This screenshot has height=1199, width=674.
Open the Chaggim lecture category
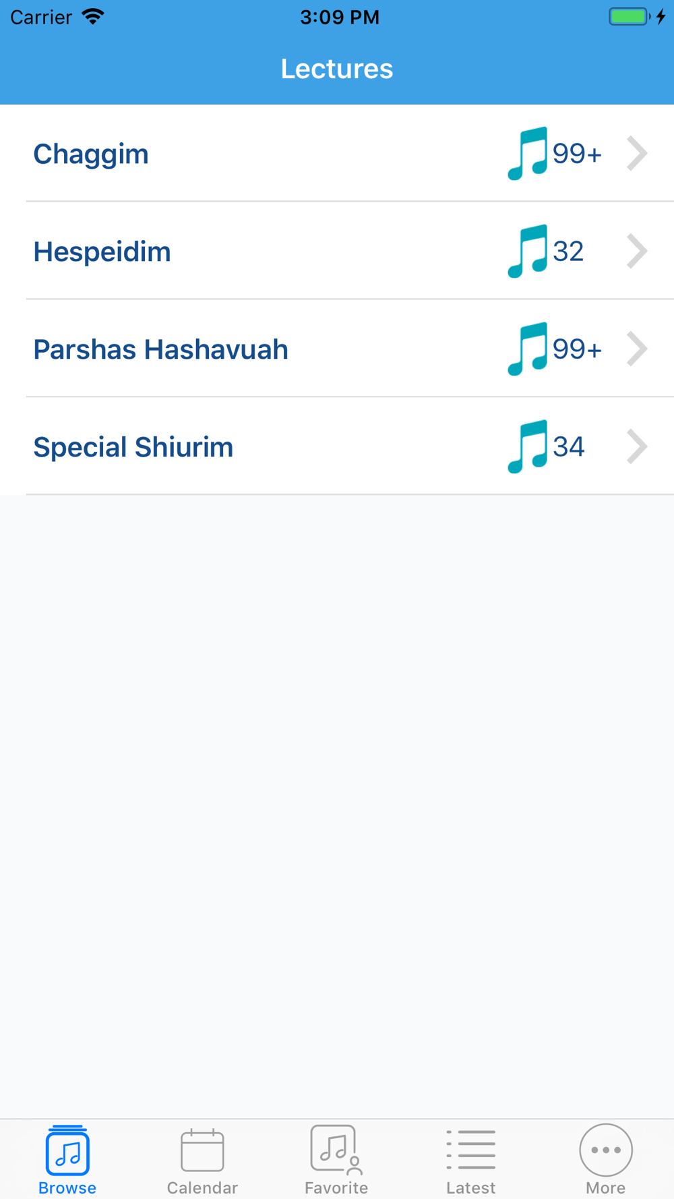(91, 154)
